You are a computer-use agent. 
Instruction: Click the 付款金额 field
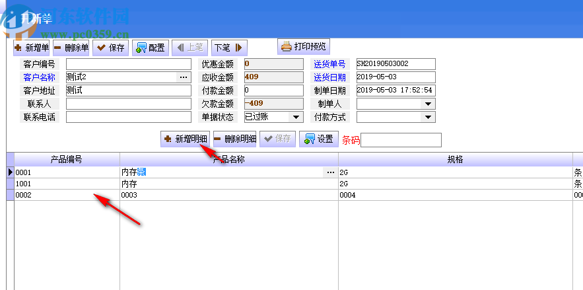click(x=274, y=91)
